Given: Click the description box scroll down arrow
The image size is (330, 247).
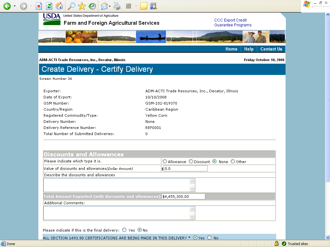Looking at the screenshot, I should coord(192,189).
